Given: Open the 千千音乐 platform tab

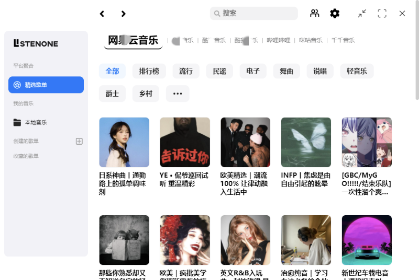Looking at the screenshot, I should (343, 40).
